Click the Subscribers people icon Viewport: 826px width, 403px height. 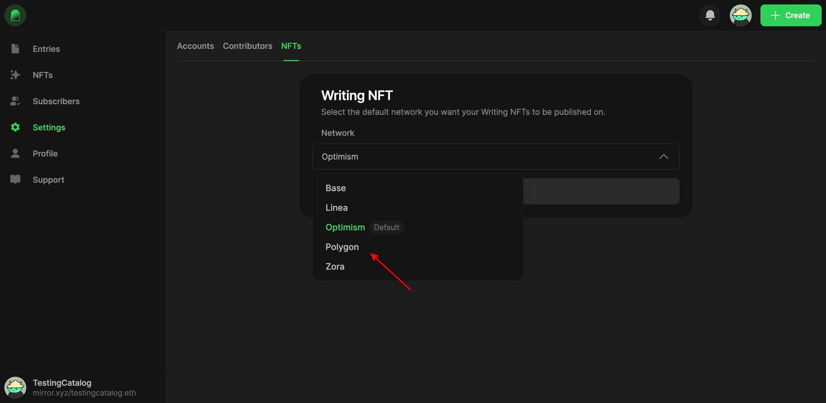(15, 101)
